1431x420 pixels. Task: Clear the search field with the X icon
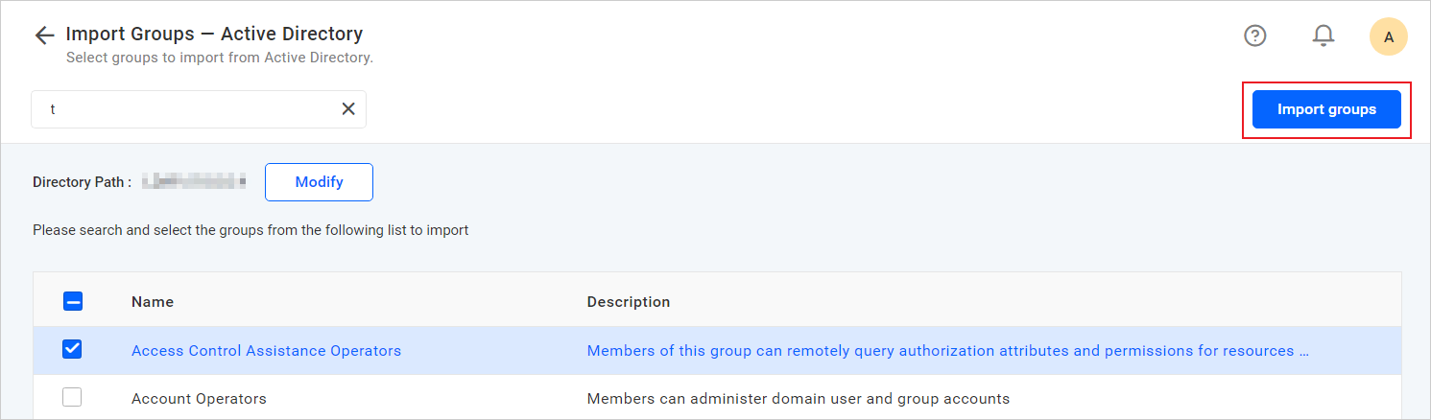(x=348, y=109)
